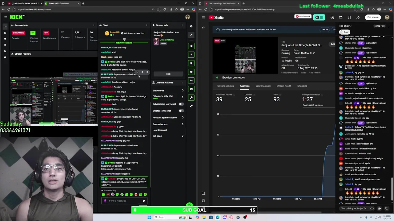This screenshot has width=394, height=221.
Task: Open the Shopping tab
Action: pos(302,86)
